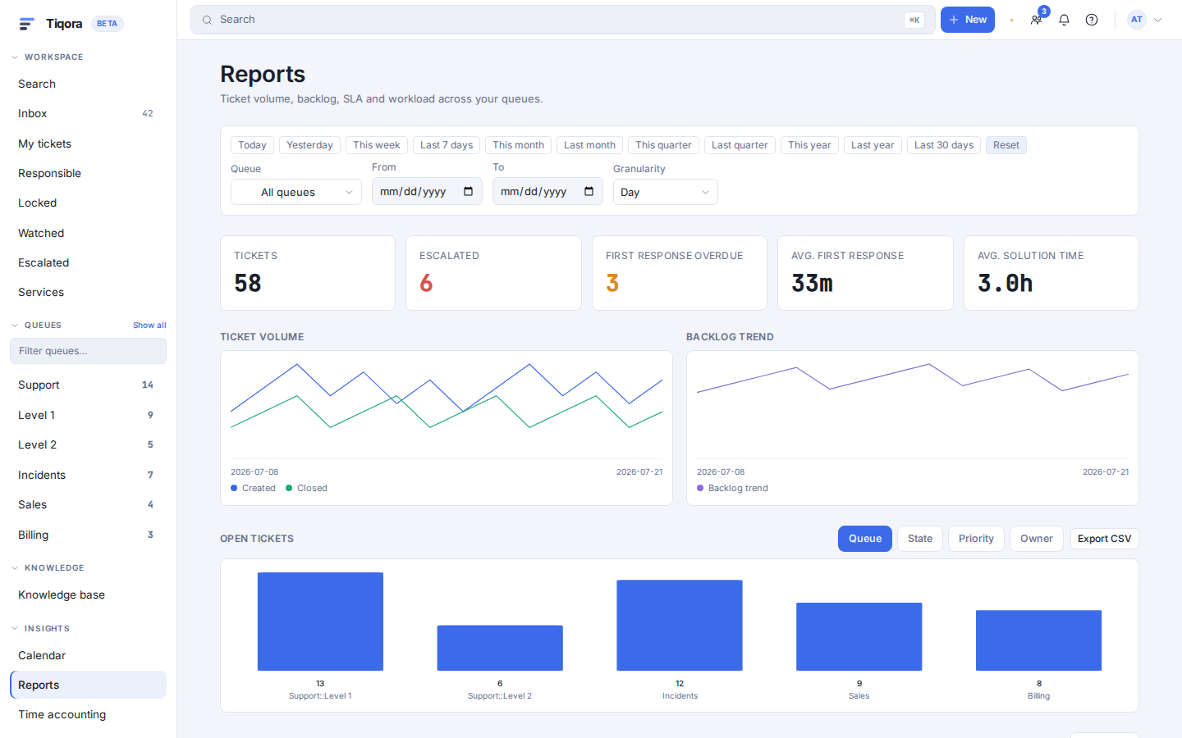The height and width of the screenshot is (738, 1182).
Task: Open the help question mark icon
Action: (x=1092, y=20)
